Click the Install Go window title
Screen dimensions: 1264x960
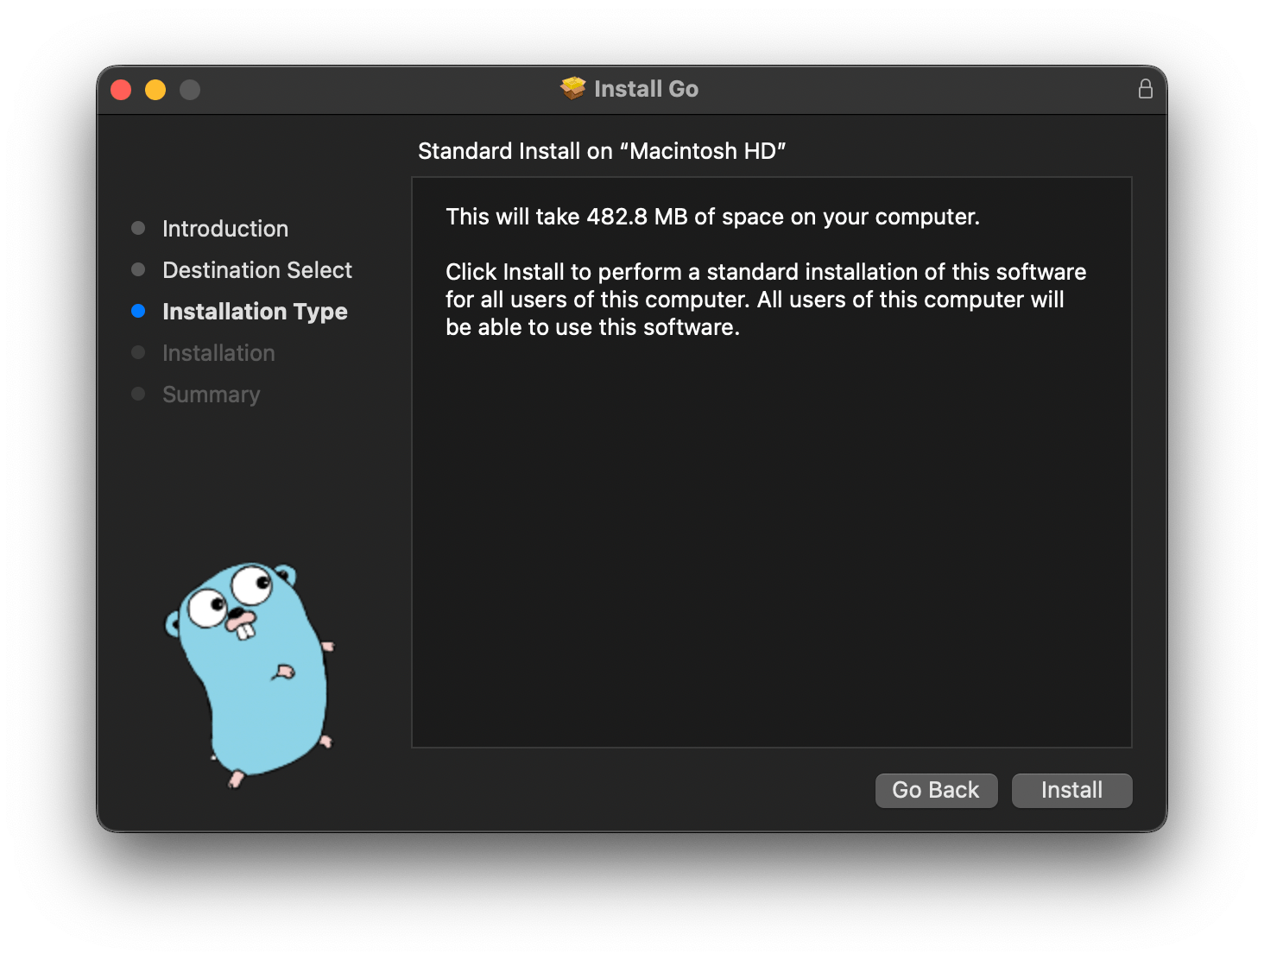click(x=646, y=88)
